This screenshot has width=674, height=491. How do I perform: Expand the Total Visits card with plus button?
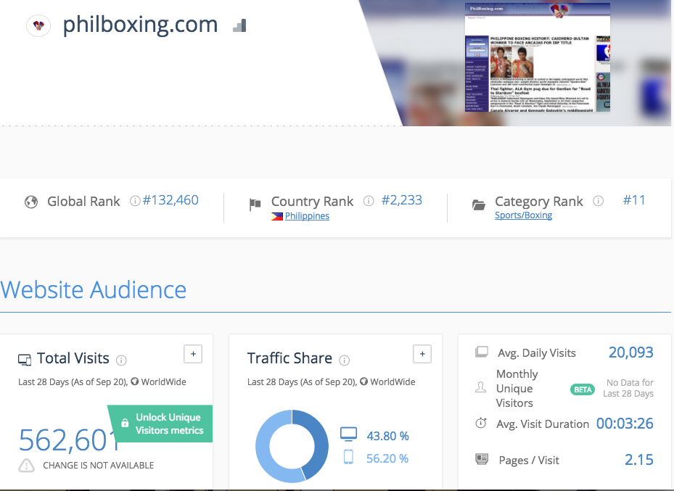tap(193, 354)
